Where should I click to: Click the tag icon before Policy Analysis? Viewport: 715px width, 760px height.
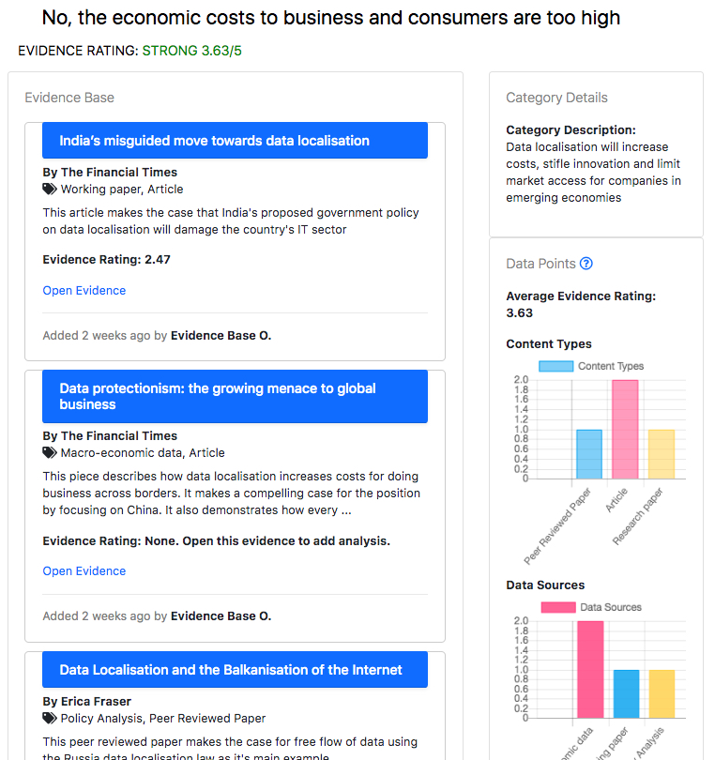tap(50, 719)
